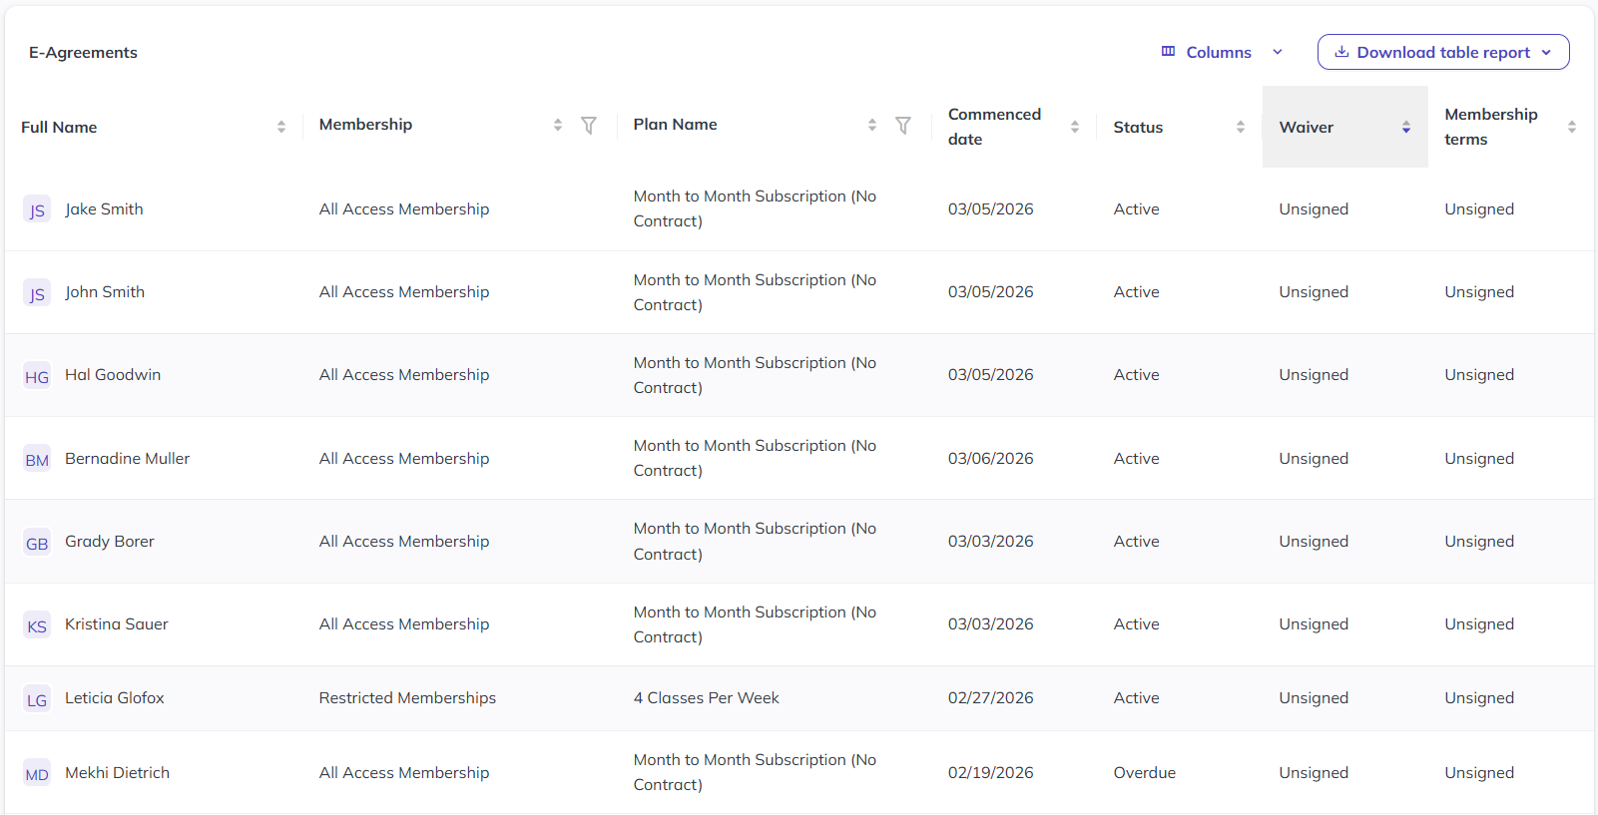1598x815 pixels.
Task: Click the GB avatar badge
Action: (37, 542)
